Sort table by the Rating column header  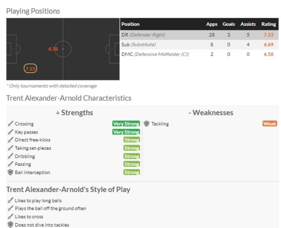click(268, 24)
